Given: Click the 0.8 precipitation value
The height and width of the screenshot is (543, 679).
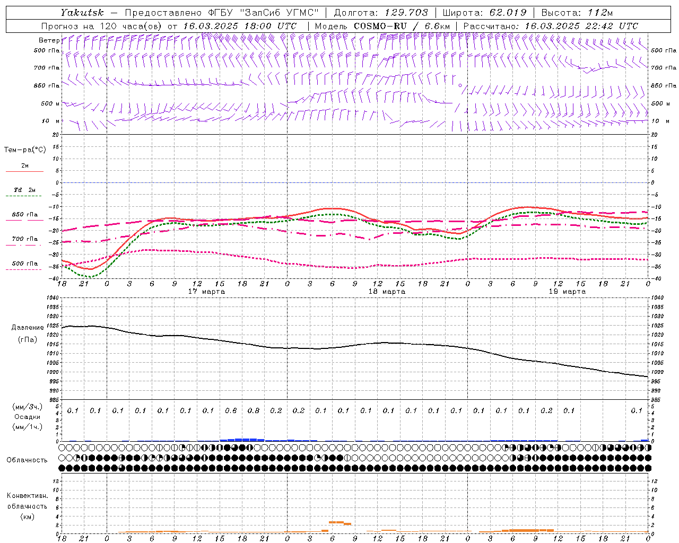Looking at the screenshot, I should (254, 410).
